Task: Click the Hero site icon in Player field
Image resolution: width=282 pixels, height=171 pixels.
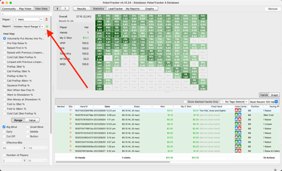Action: pos(16,19)
